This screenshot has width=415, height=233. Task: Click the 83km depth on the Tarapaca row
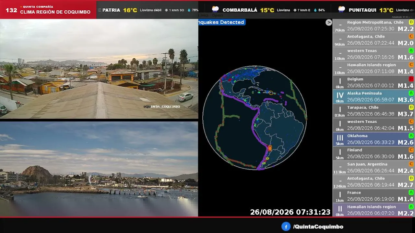click(x=340, y=115)
